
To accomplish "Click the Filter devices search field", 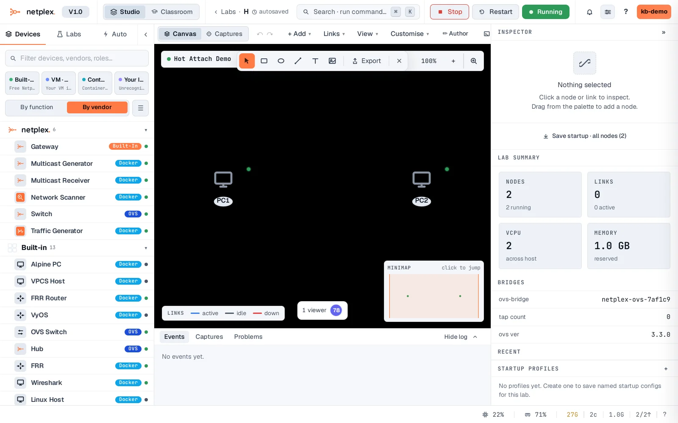I will coord(77,58).
